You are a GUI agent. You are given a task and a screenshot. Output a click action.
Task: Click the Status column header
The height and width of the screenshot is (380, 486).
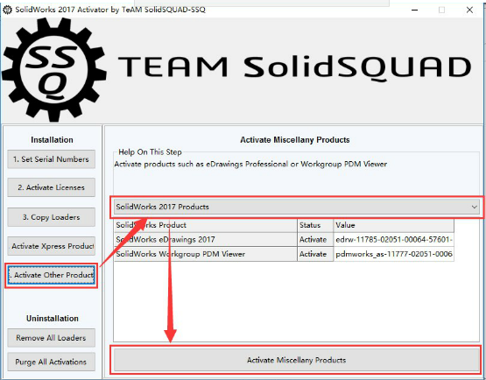tap(315, 225)
